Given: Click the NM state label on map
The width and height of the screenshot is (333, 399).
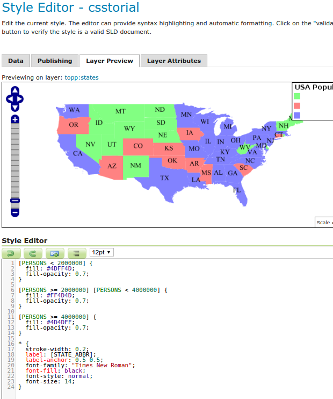Looking at the screenshot, I should pyautogui.click(x=136, y=166).
